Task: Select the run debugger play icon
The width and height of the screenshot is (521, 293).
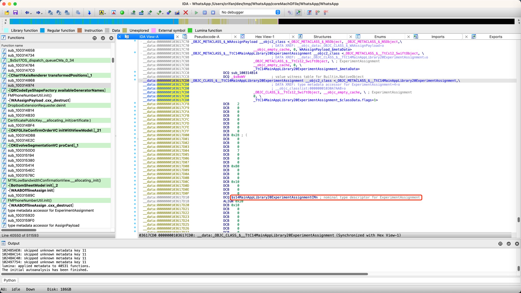Action: tap(196, 12)
